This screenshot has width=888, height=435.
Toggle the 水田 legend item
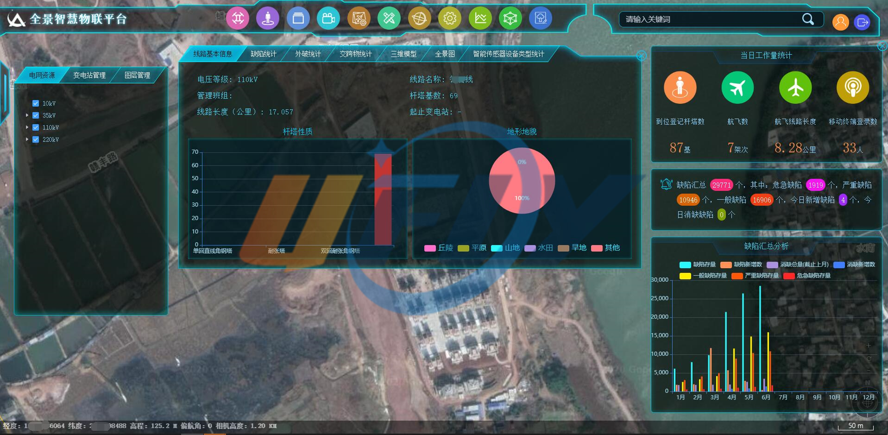coord(539,248)
